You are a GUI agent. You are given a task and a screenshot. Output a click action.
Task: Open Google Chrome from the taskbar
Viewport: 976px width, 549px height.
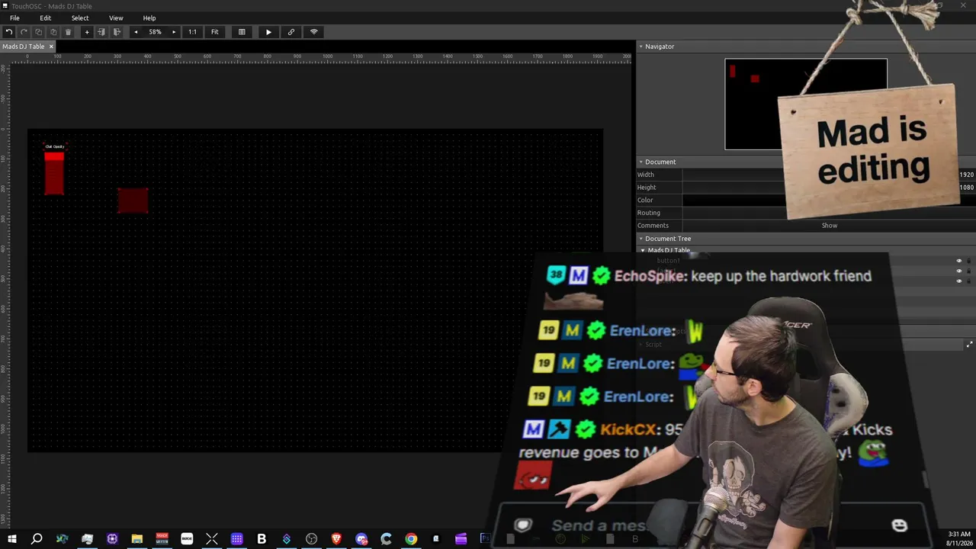coord(411,539)
